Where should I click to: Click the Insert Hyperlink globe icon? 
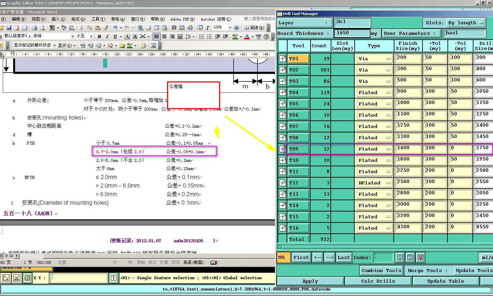click(140, 28)
